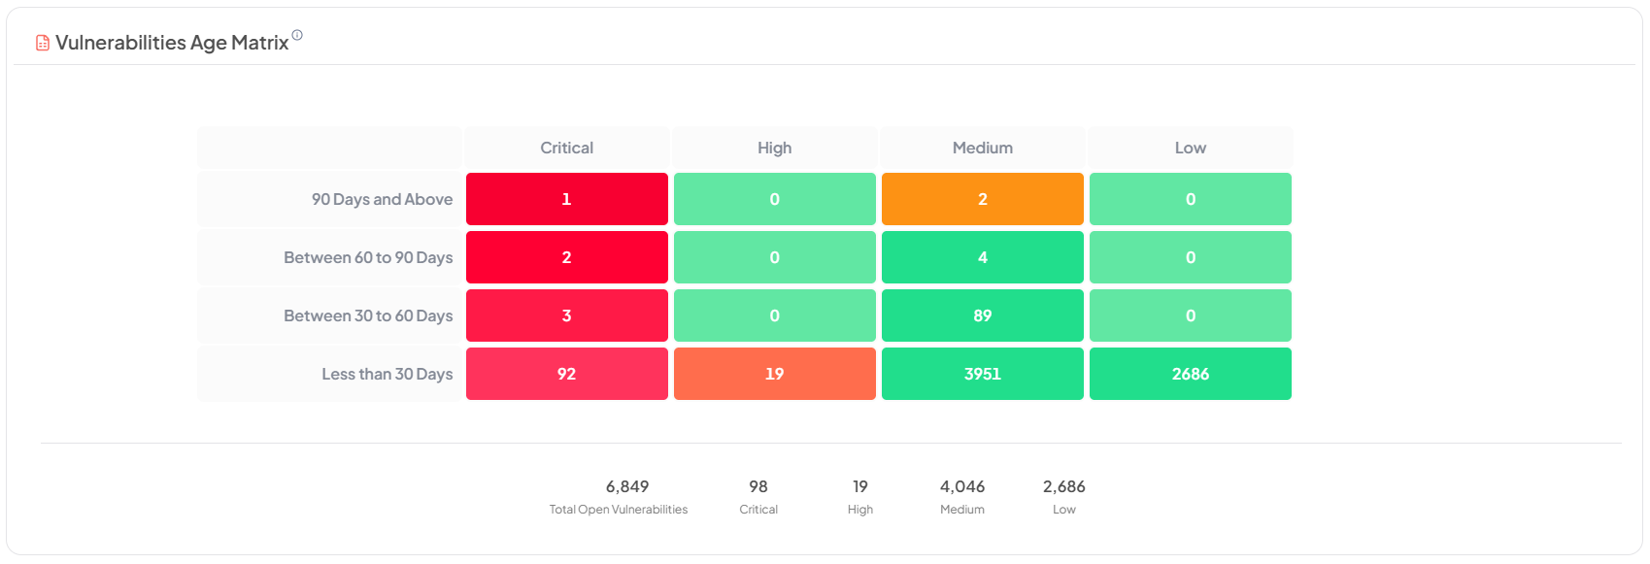Viewport: 1650px width, 564px height.
Task: Open the High cell showing 19
Action: pos(775,374)
